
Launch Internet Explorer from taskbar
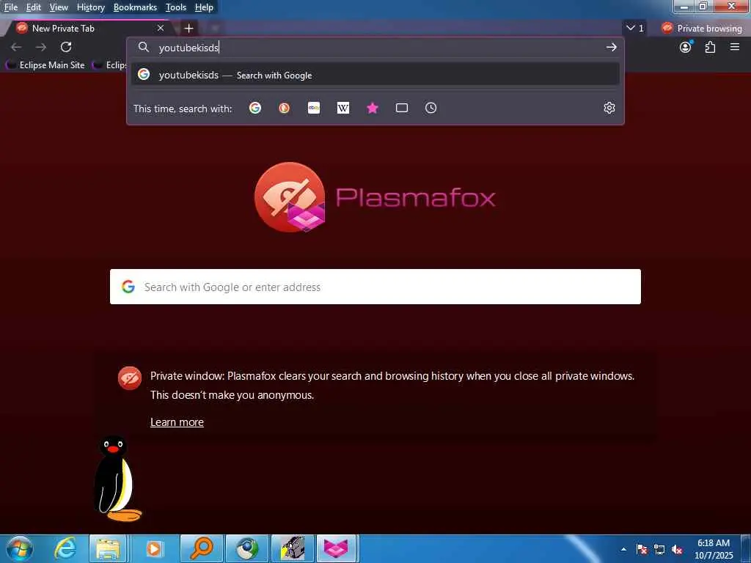65,548
